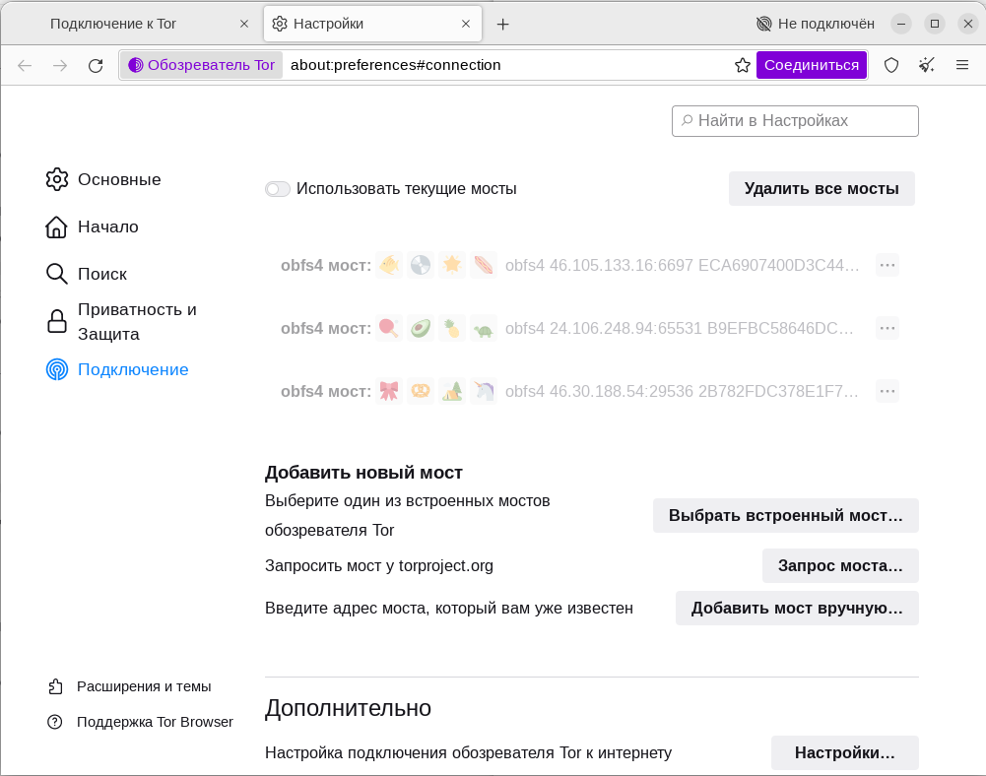Click the Добавить новый мост heading

tap(363, 473)
